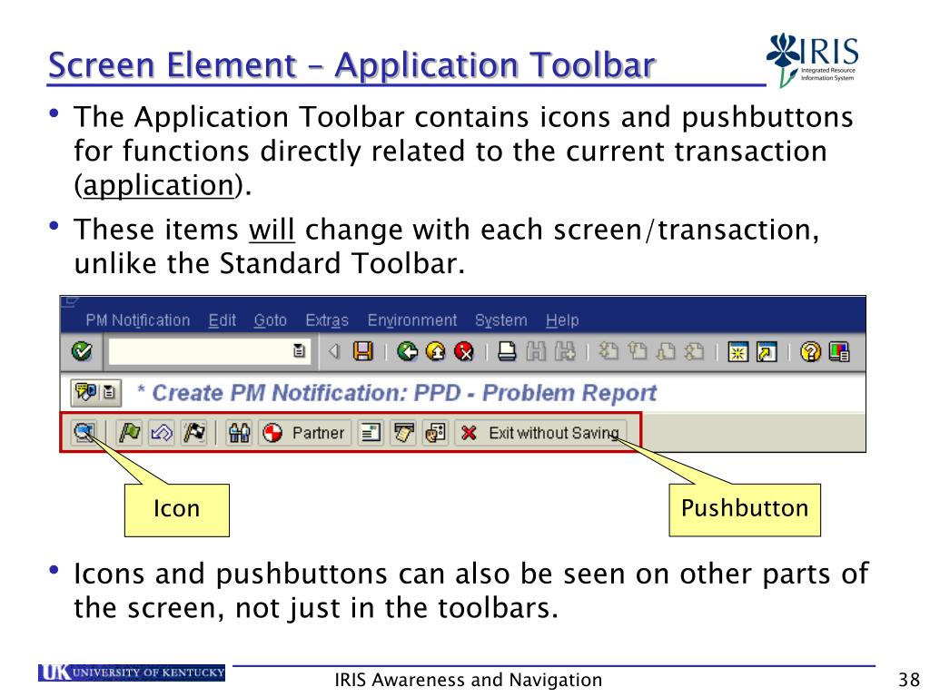Click the green Enter checkmark icon

point(82,351)
